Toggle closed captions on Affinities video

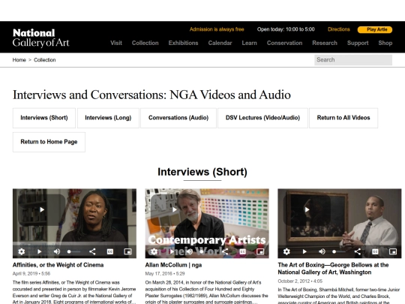click(110, 251)
